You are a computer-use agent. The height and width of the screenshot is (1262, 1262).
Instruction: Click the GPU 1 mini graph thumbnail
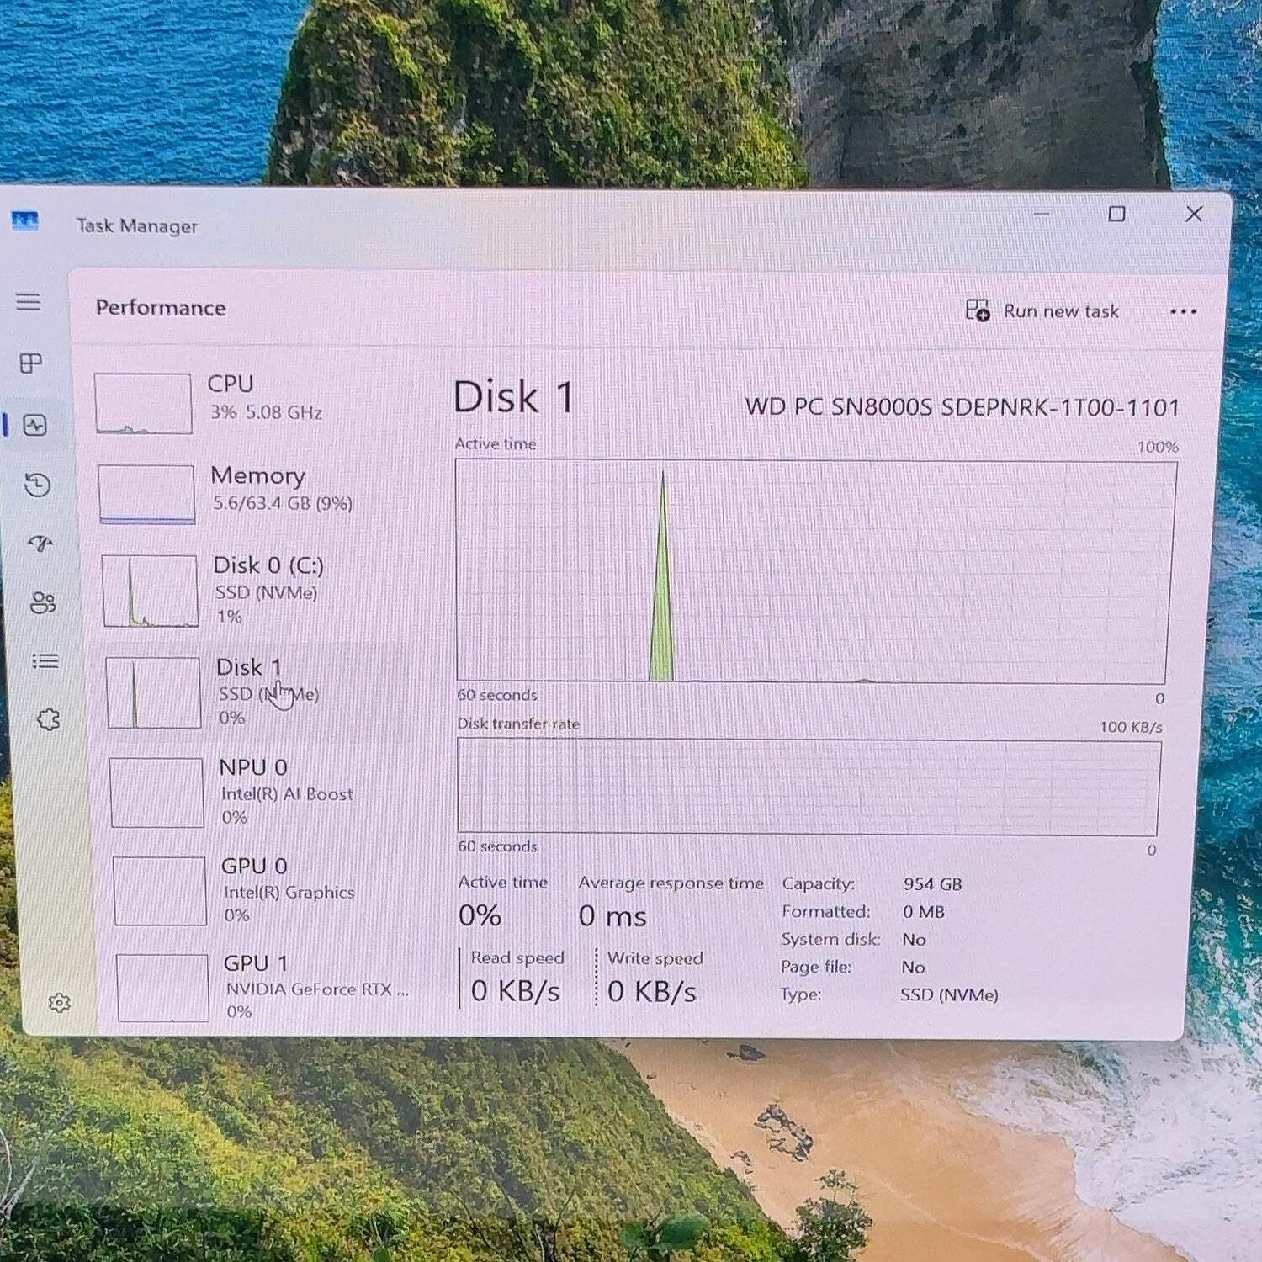(163, 988)
